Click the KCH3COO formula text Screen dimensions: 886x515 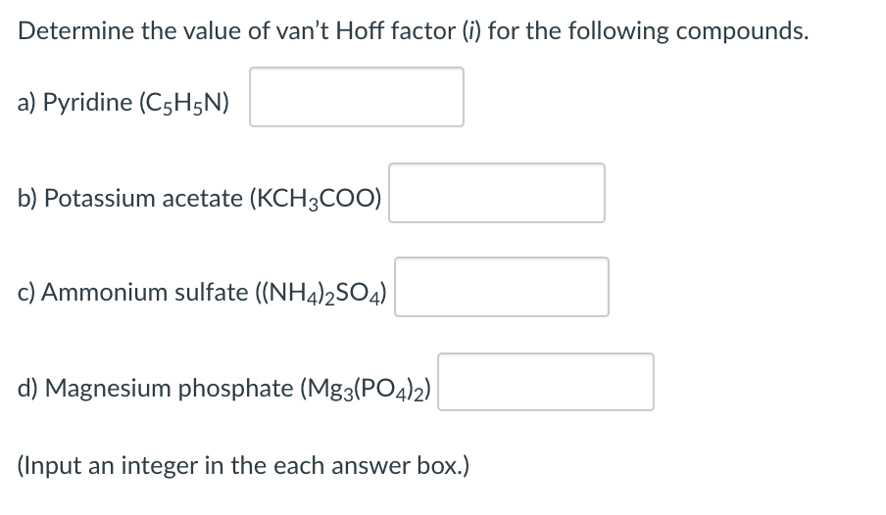click(x=316, y=199)
